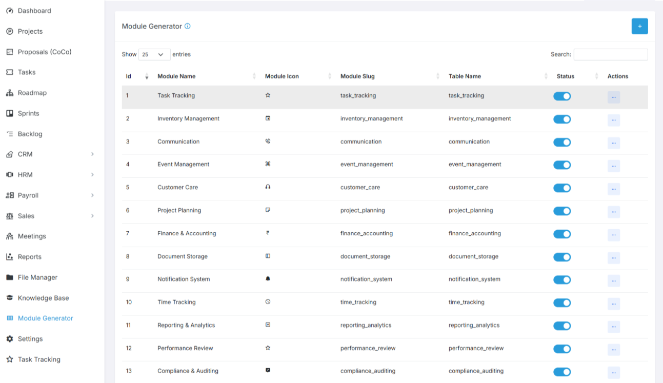The image size is (663, 383).
Task: Open Proposals (CoCo) from sidebar
Action: [x=45, y=52]
